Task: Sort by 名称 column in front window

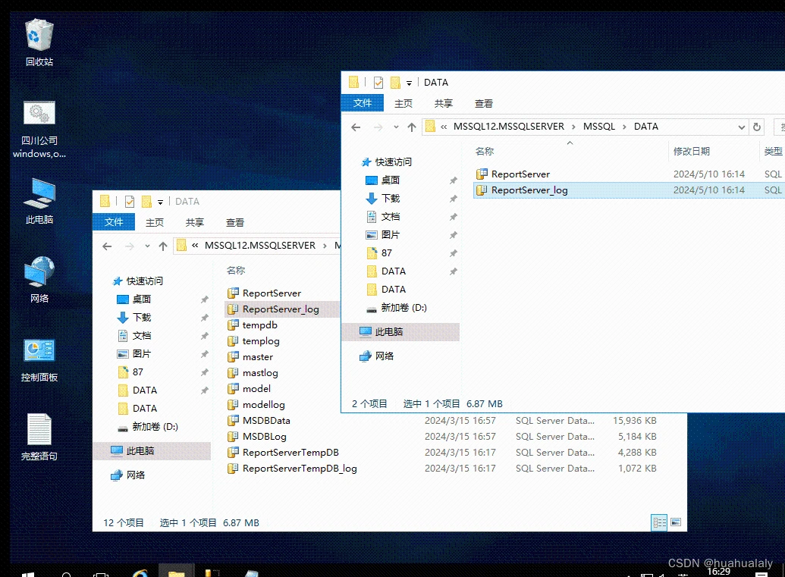Action: (485, 151)
